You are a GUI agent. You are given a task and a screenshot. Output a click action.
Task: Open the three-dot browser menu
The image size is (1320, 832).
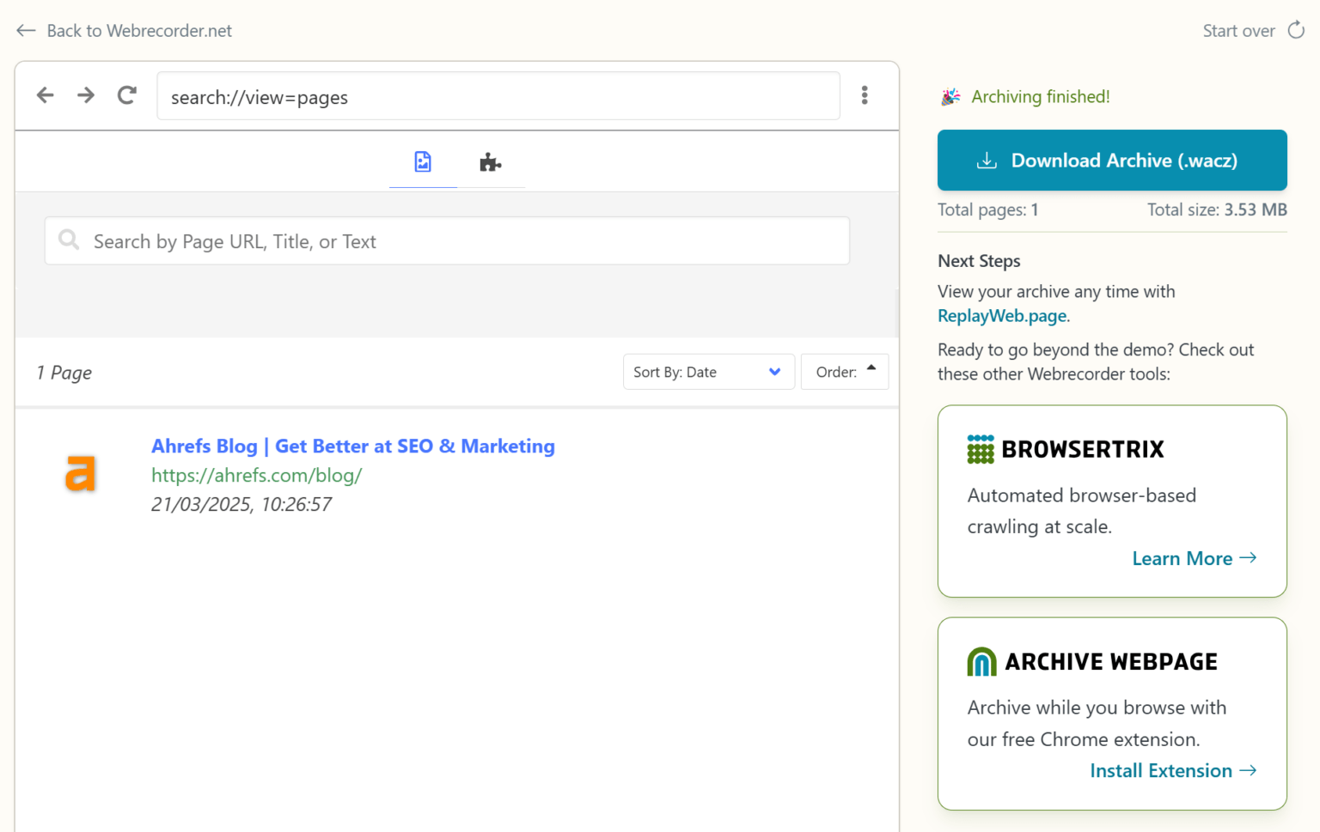[865, 95]
